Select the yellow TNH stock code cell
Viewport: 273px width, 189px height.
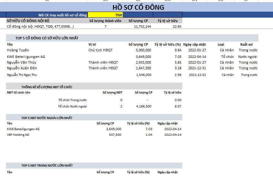[x=105, y=15]
